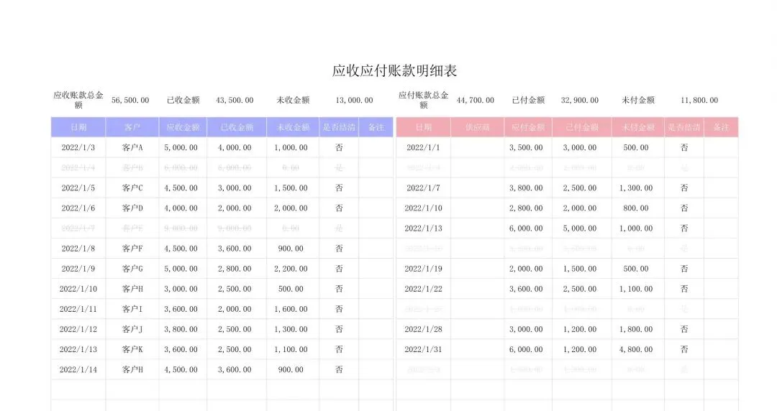Select the 未付金额 column header

click(637, 127)
